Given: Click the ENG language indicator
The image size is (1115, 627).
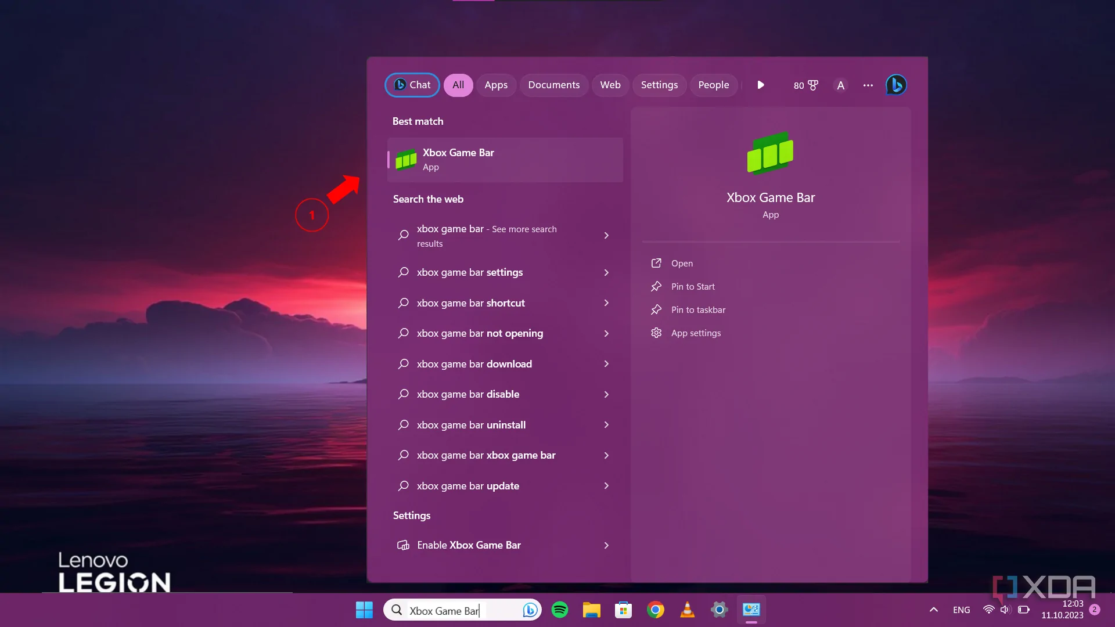Looking at the screenshot, I should click(x=961, y=610).
